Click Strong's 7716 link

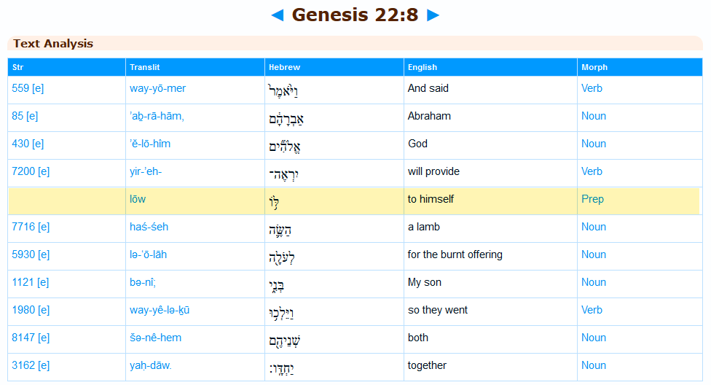tap(22, 227)
